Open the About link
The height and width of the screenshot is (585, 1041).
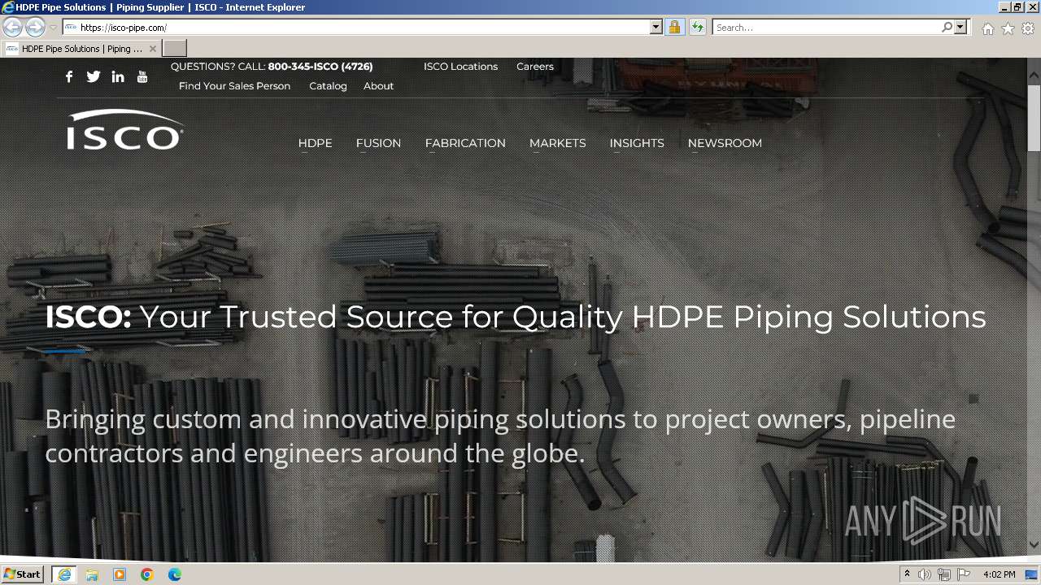click(378, 86)
